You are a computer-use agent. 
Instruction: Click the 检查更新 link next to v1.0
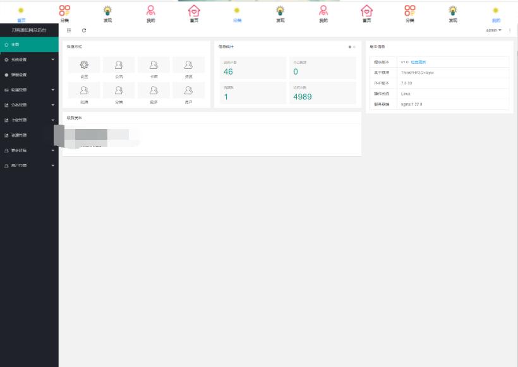(x=418, y=62)
